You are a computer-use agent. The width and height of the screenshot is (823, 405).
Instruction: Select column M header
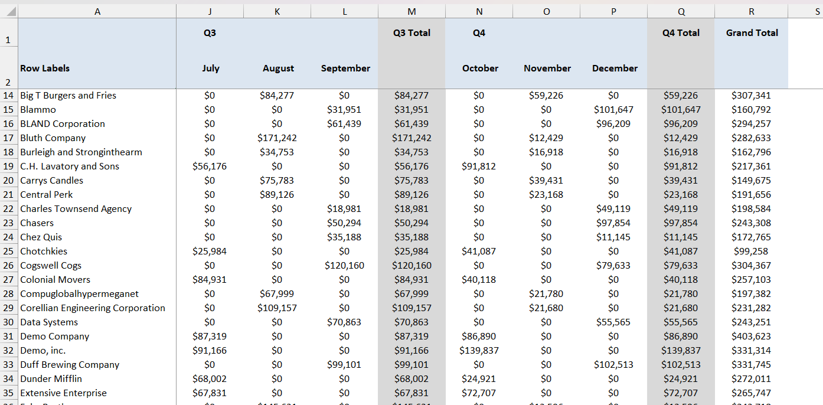(412, 11)
